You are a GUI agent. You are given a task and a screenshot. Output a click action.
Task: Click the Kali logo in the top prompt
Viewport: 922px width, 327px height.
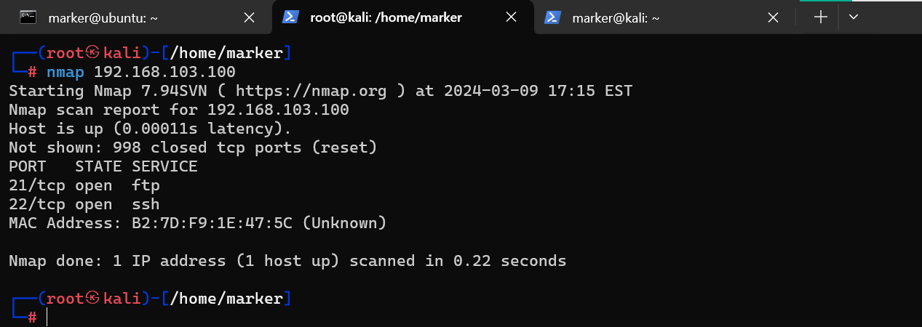coord(92,52)
